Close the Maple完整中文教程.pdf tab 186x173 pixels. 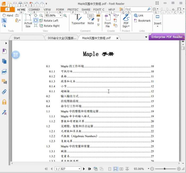[x=117, y=38]
